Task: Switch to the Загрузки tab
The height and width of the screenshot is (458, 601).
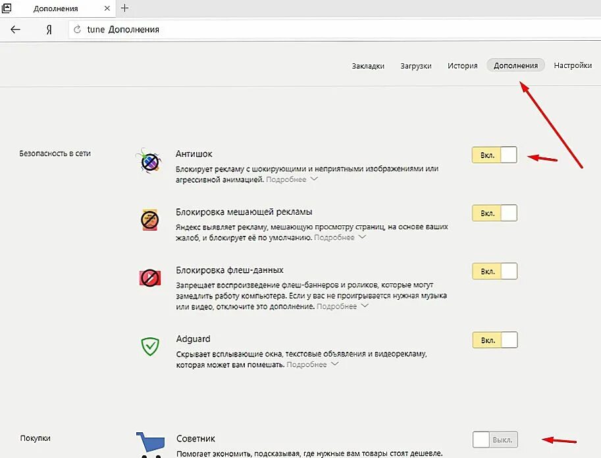Action: [416, 66]
